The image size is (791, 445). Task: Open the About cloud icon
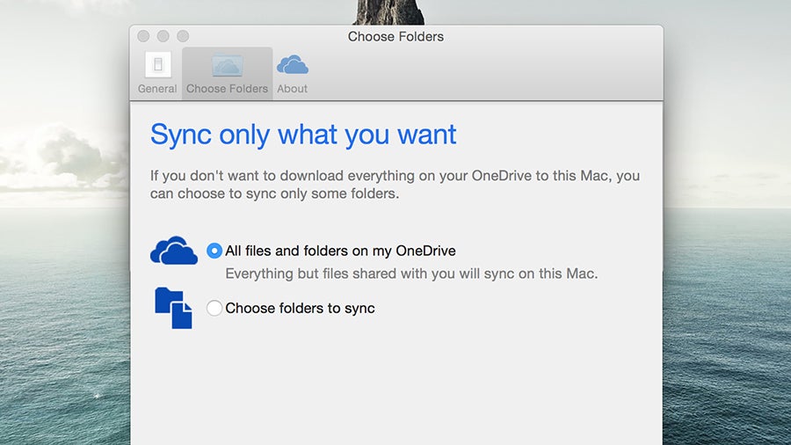(x=292, y=65)
